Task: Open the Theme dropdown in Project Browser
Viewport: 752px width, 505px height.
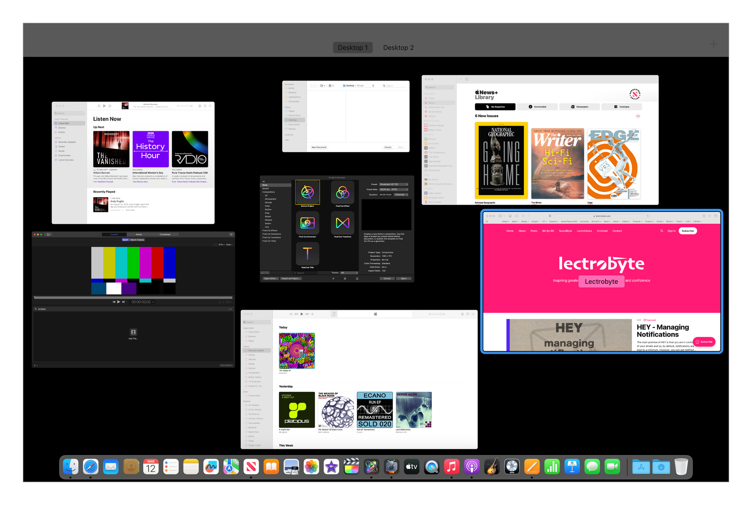Action: 349,273
